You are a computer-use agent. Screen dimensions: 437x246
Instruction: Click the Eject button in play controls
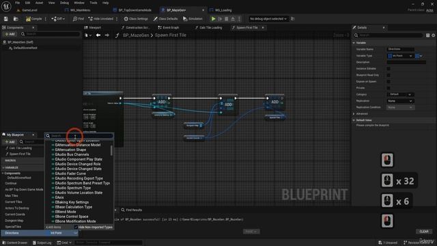point(233,18)
